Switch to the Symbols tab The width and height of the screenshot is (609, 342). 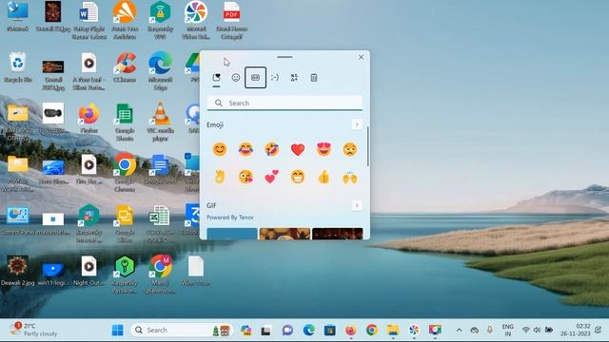[x=294, y=78]
